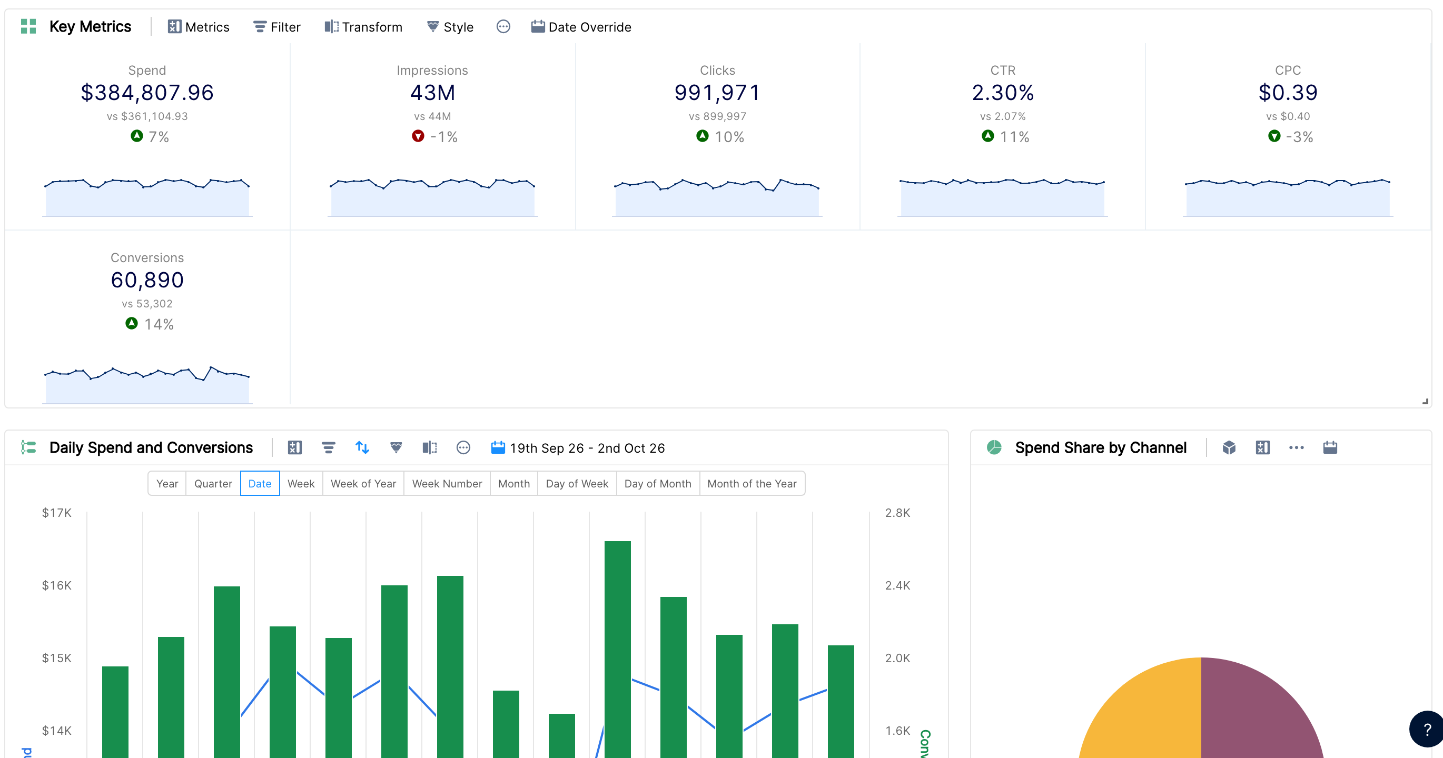Click filter icon in Daily Spend toolbar

pyautogui.click(x=328, y=447)
